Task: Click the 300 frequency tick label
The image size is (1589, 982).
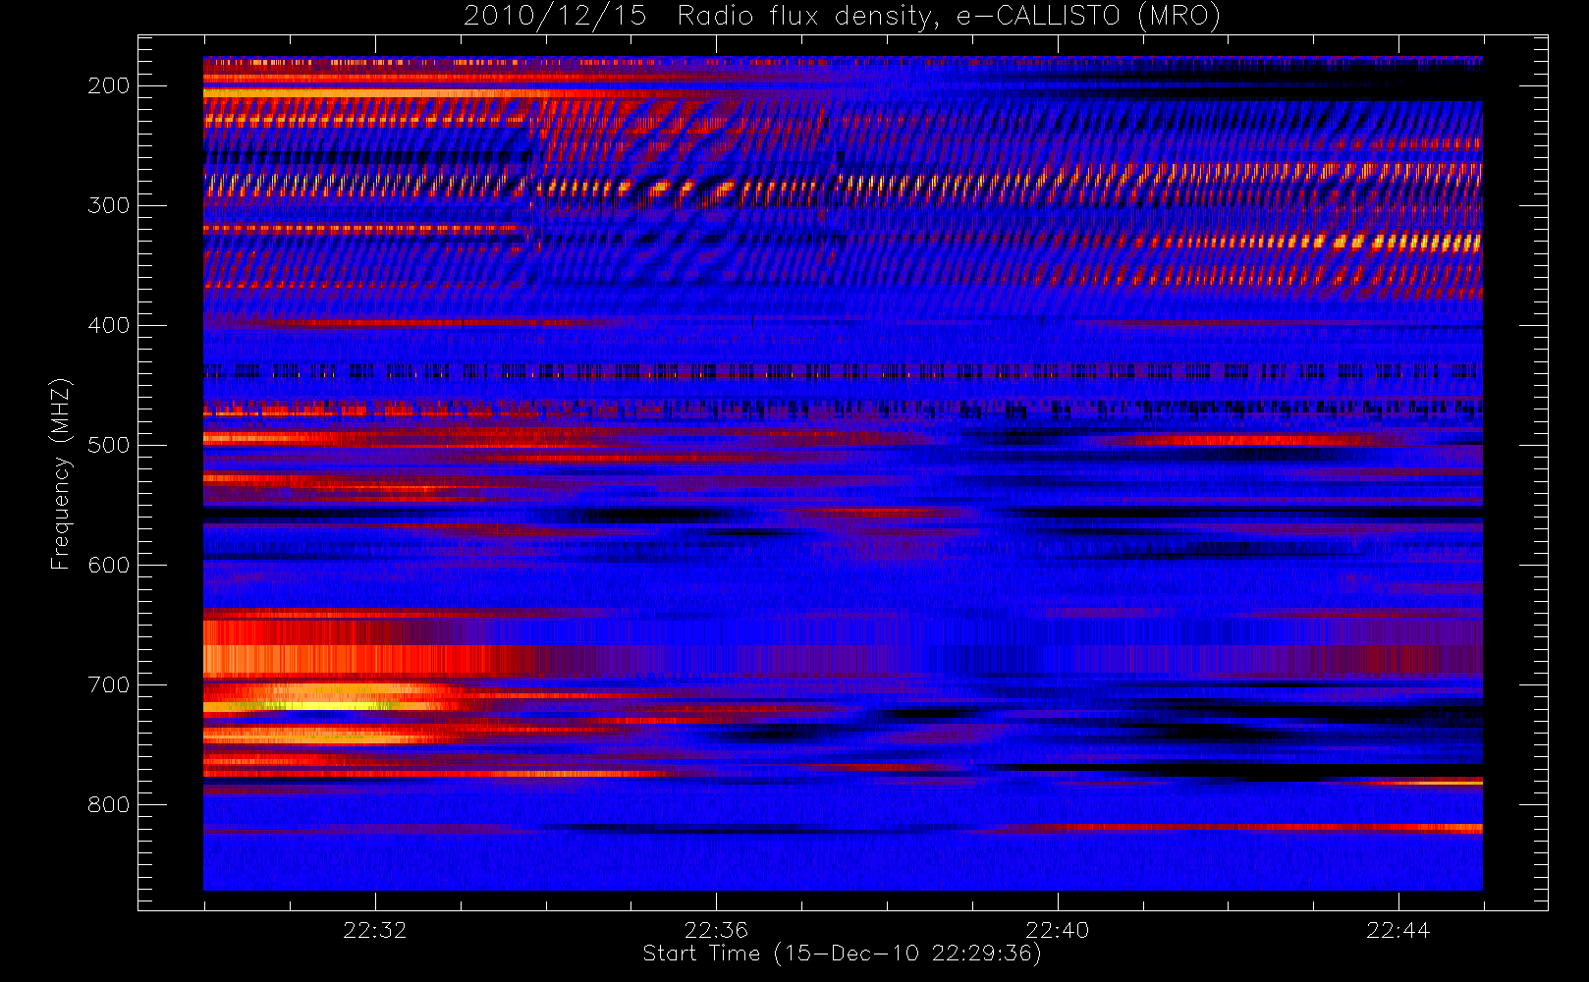Action: 108,206
